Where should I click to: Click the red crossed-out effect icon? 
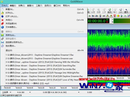coord(115,16)
